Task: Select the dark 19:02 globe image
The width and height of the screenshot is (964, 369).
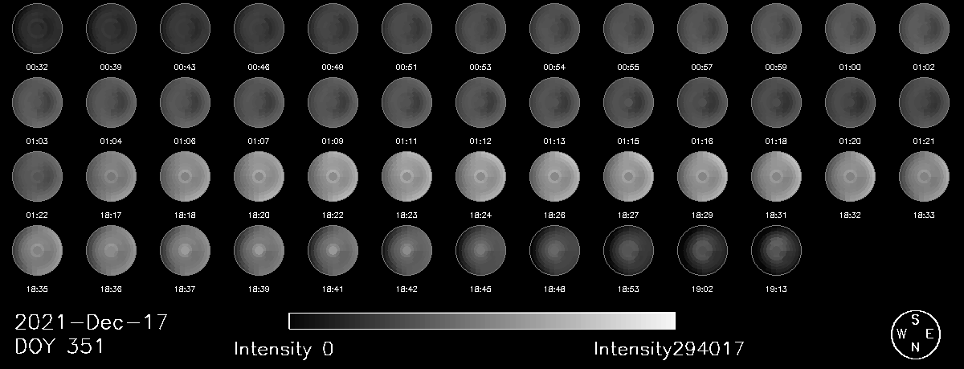Action: (703, 252)
